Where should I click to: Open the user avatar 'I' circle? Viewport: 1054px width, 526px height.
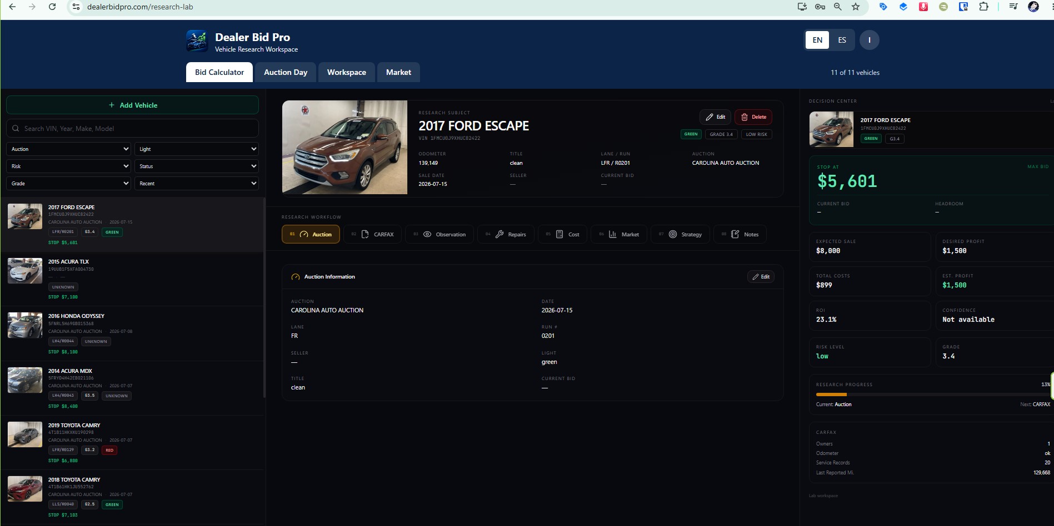click(x=869, y=40)
